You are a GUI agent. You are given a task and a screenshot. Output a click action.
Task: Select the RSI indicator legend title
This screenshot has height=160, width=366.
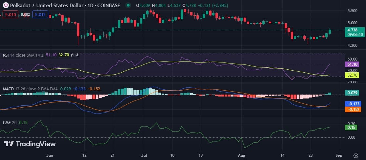pos(6,55)
